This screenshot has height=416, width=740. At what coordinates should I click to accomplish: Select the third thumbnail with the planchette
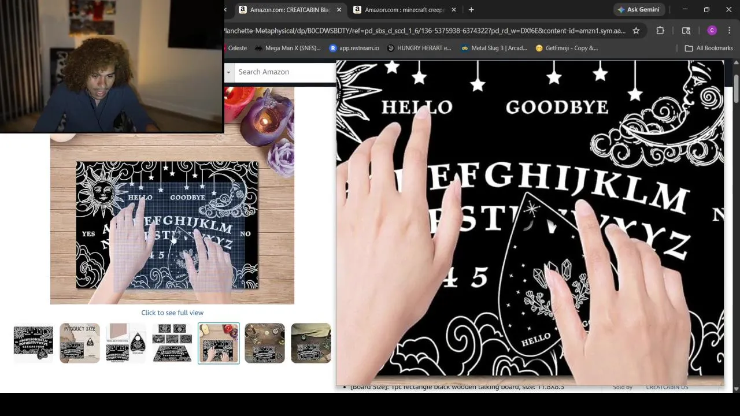tap(126, 343)
